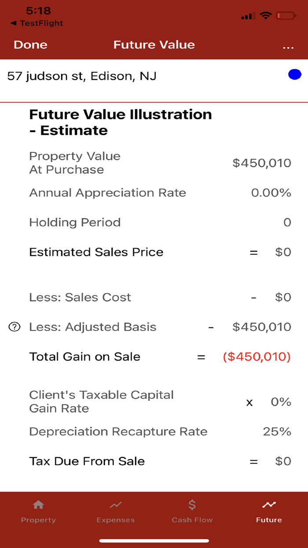This screenshot has width=308, height=548.
Task: Tap the Cash Flow dollar icon
Action: (192, 505)
